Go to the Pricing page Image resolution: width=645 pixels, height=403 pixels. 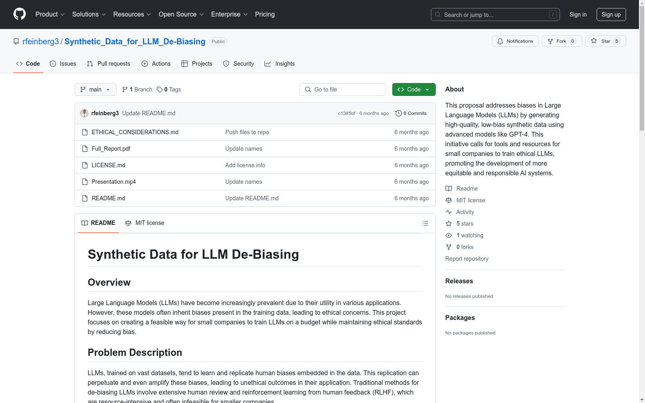pos(265,14)
